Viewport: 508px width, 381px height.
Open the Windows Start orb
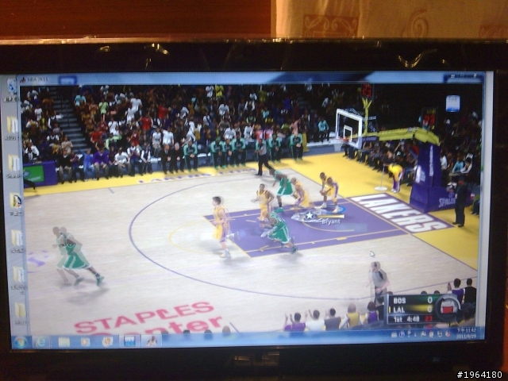tap(21, 342)
